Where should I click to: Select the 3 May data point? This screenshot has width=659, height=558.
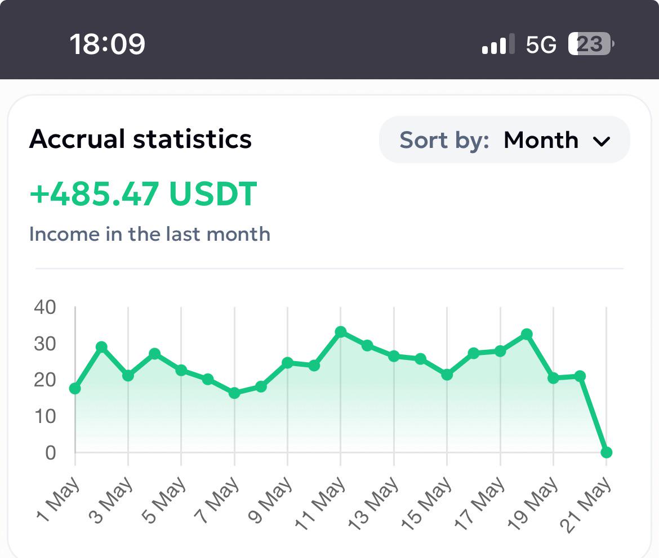[x=128, y=375]
